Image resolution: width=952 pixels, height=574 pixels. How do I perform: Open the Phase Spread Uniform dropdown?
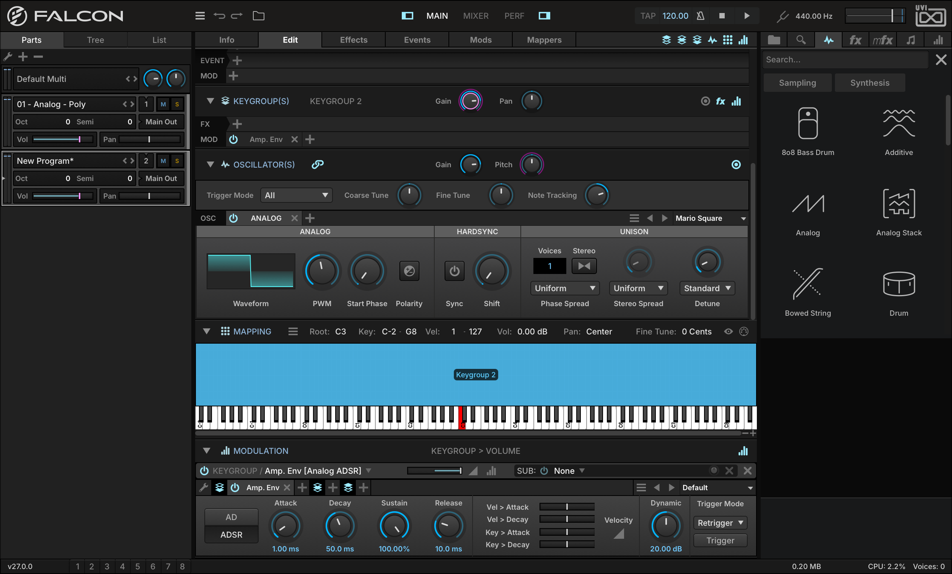pyautogui.click(x=564, y=288)
